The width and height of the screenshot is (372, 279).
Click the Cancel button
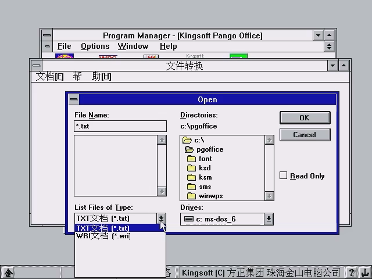coord(305,134)
